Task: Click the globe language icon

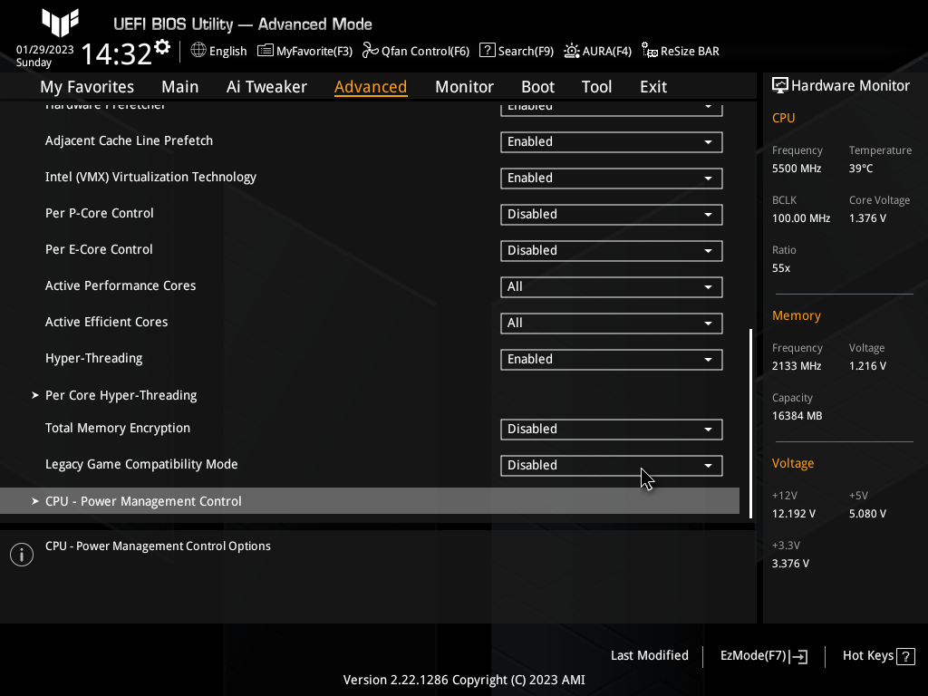Action: (198, 51)
